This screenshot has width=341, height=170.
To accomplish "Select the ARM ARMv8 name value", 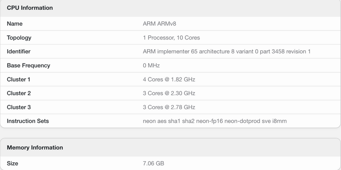I will (160, 24).
